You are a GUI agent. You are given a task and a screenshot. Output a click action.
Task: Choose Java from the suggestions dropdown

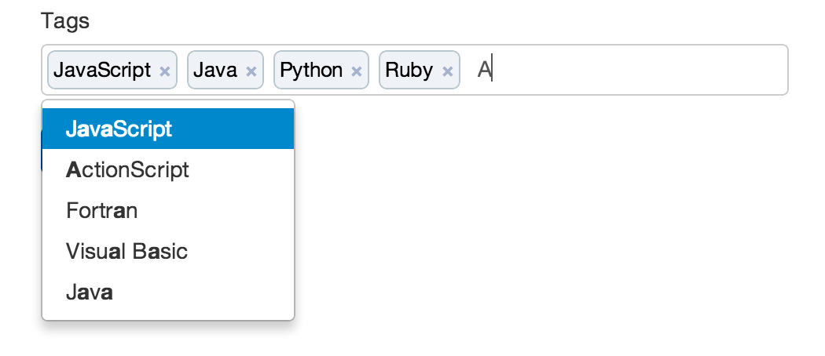(90, 292)
